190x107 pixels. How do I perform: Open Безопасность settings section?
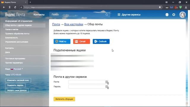11,38
